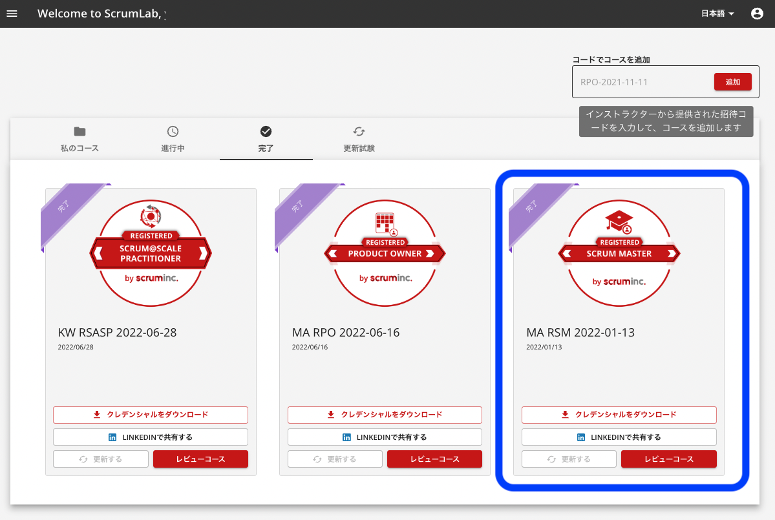Click the clock icon above 進行中
Viewport: 775px width, 520px height.
click(x=173, y=131)
